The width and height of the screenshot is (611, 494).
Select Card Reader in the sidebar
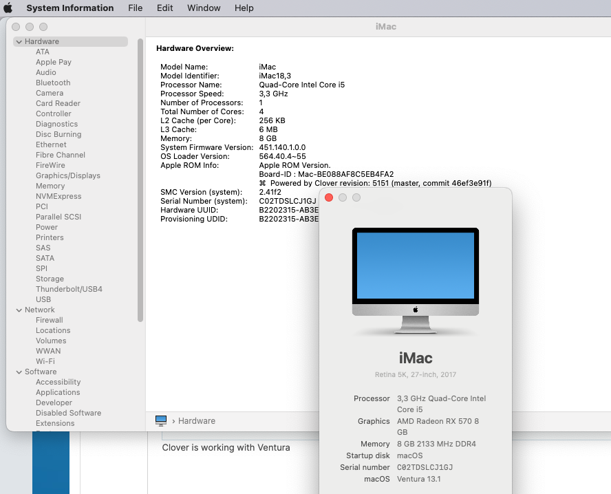coord(58,103)
